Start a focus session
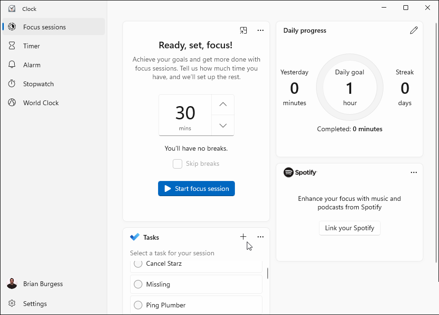The image size is (439, 315). (x=196, y=189)
